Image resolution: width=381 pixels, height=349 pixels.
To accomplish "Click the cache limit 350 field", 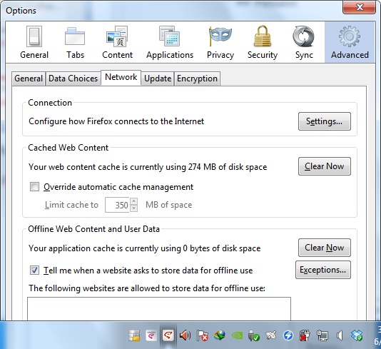I will point(117,205).
